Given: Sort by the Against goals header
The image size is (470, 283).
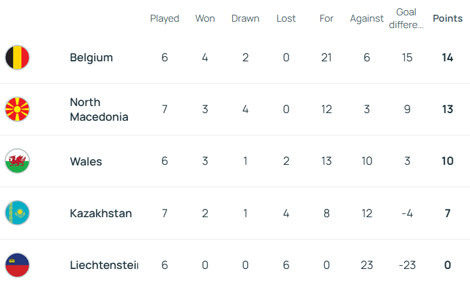Looking at the screenshot, I should tap(366, 19).
